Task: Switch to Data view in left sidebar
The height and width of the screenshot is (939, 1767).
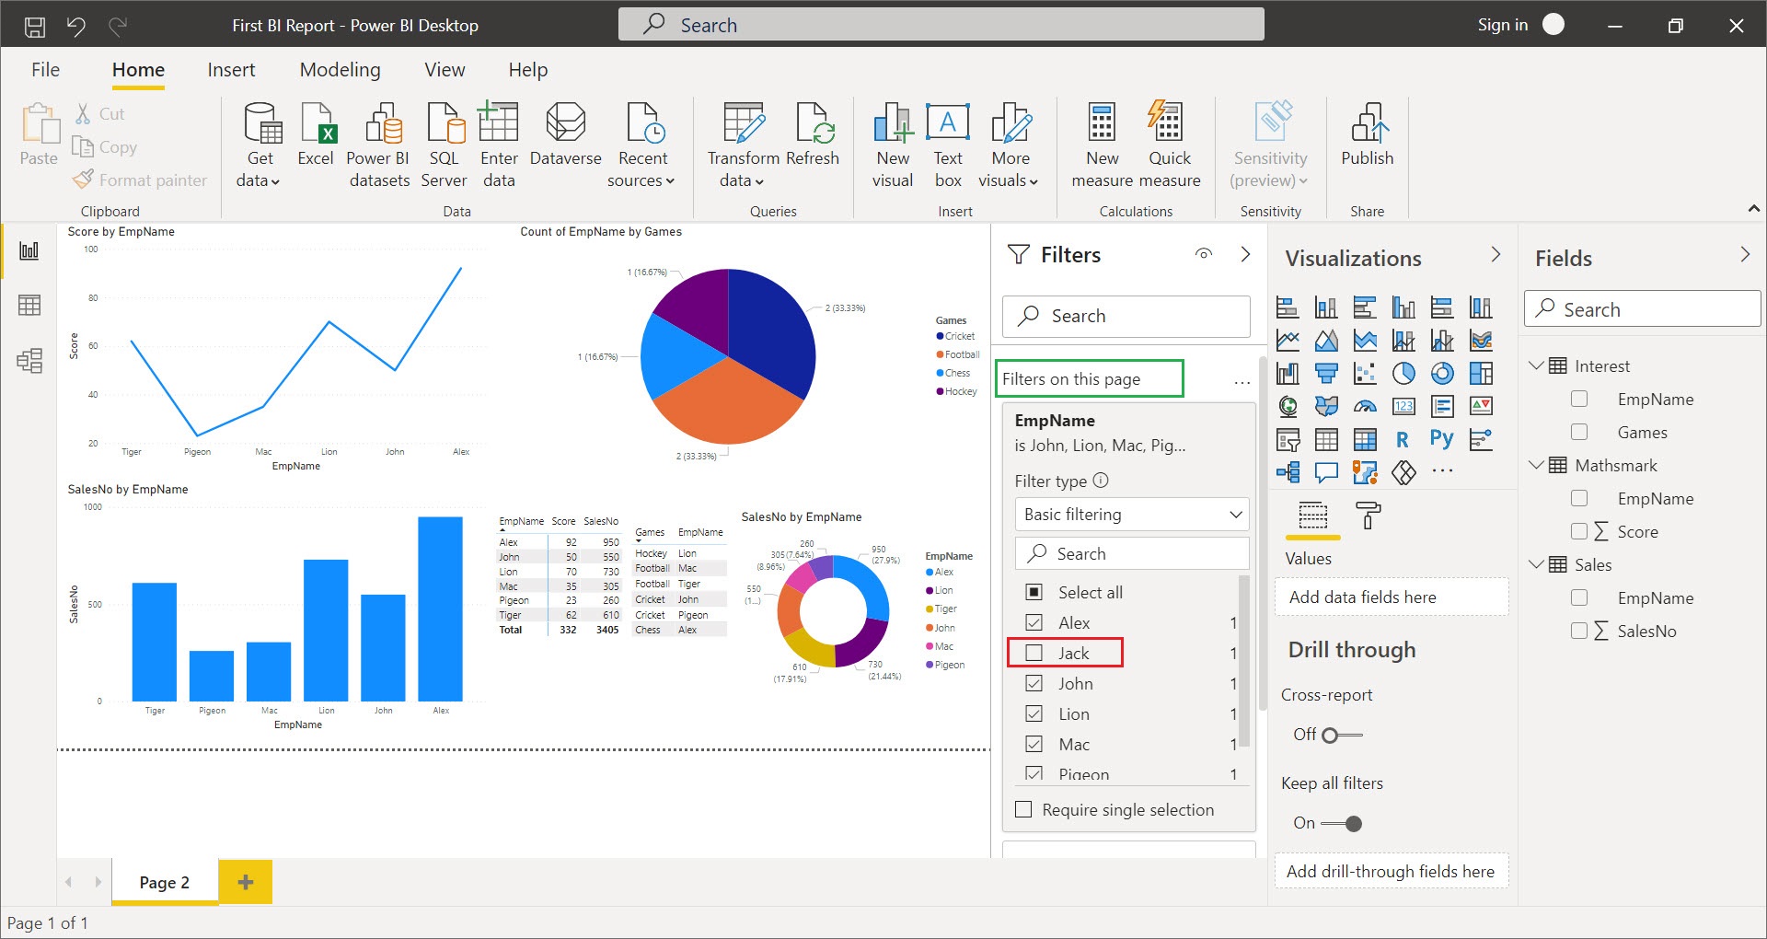Action: (x=29, y=305)
